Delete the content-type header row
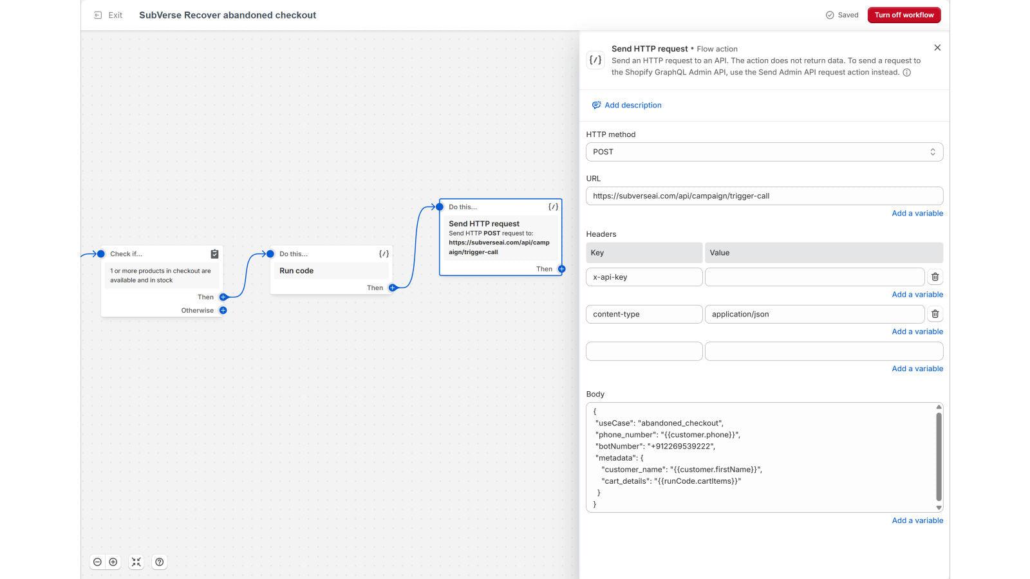The width and height of the screenshot is (1030, 579). coord(935,314)
